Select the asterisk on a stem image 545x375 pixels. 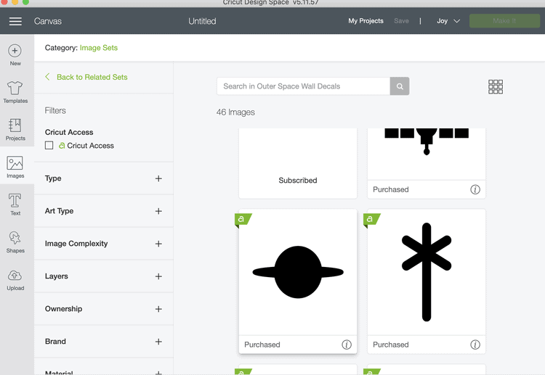pyautogui.click(x=427, y=272)
